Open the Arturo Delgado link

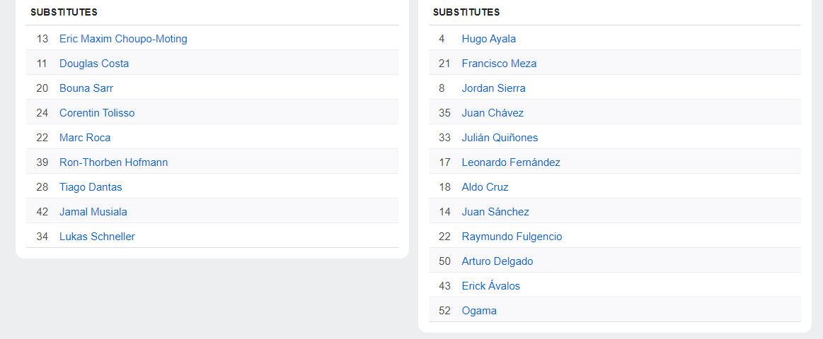(497, 261)
